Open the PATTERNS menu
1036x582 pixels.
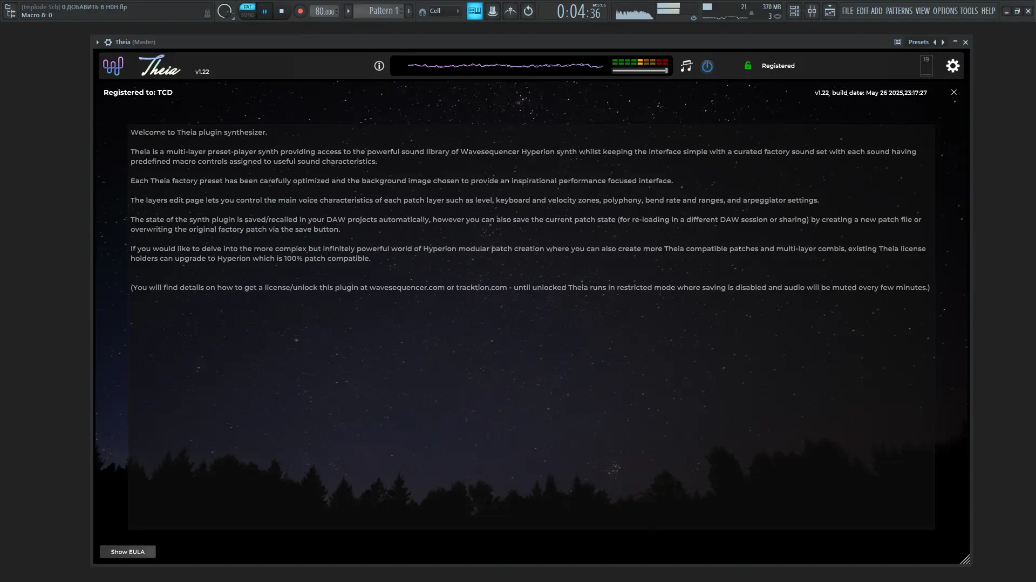point(899,11)
